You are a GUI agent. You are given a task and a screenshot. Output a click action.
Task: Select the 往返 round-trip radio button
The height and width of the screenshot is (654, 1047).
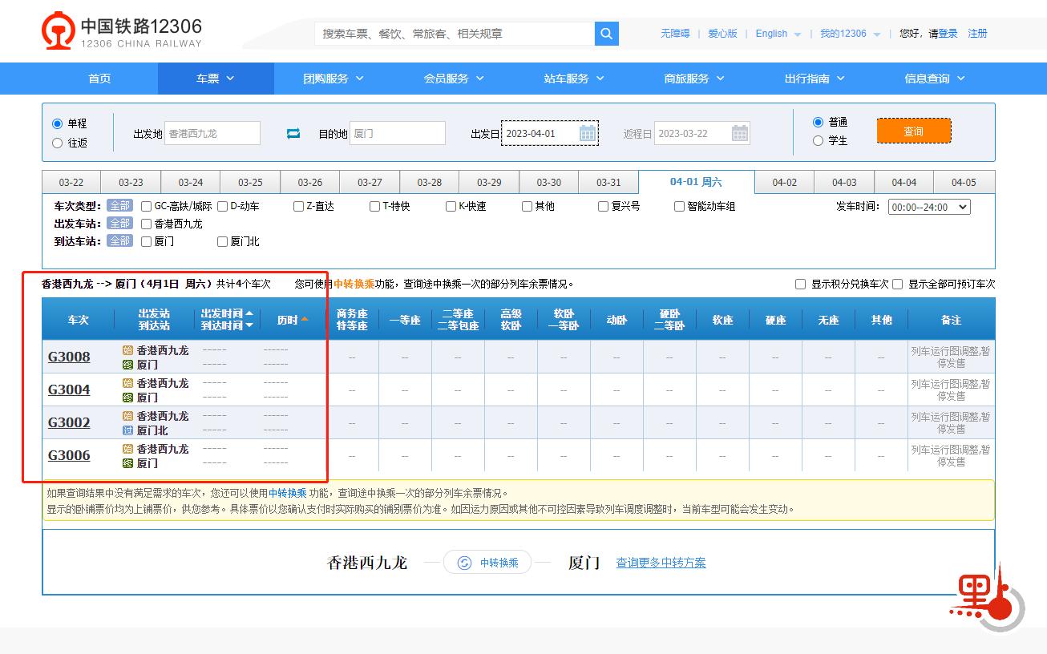click(x=55, y=143)
